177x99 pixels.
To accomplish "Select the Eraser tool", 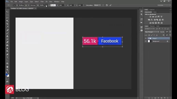I will pyautogui.click(x=7, y=42).
